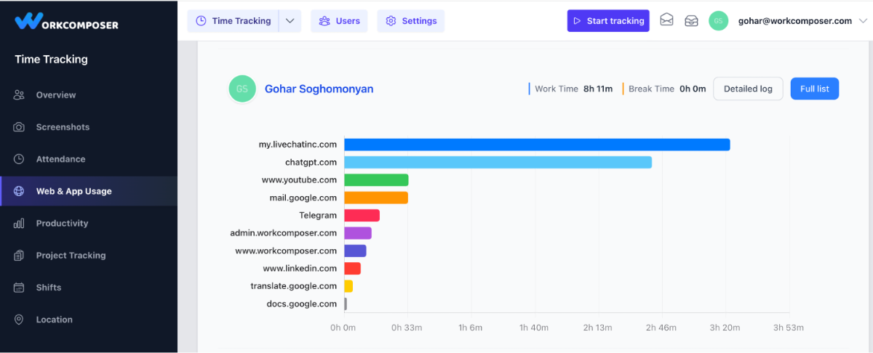The width and height of the screenshot is (873, 353).
Task: Click the www.workcomposer.com chart label
Action: [x=286, y=251]
